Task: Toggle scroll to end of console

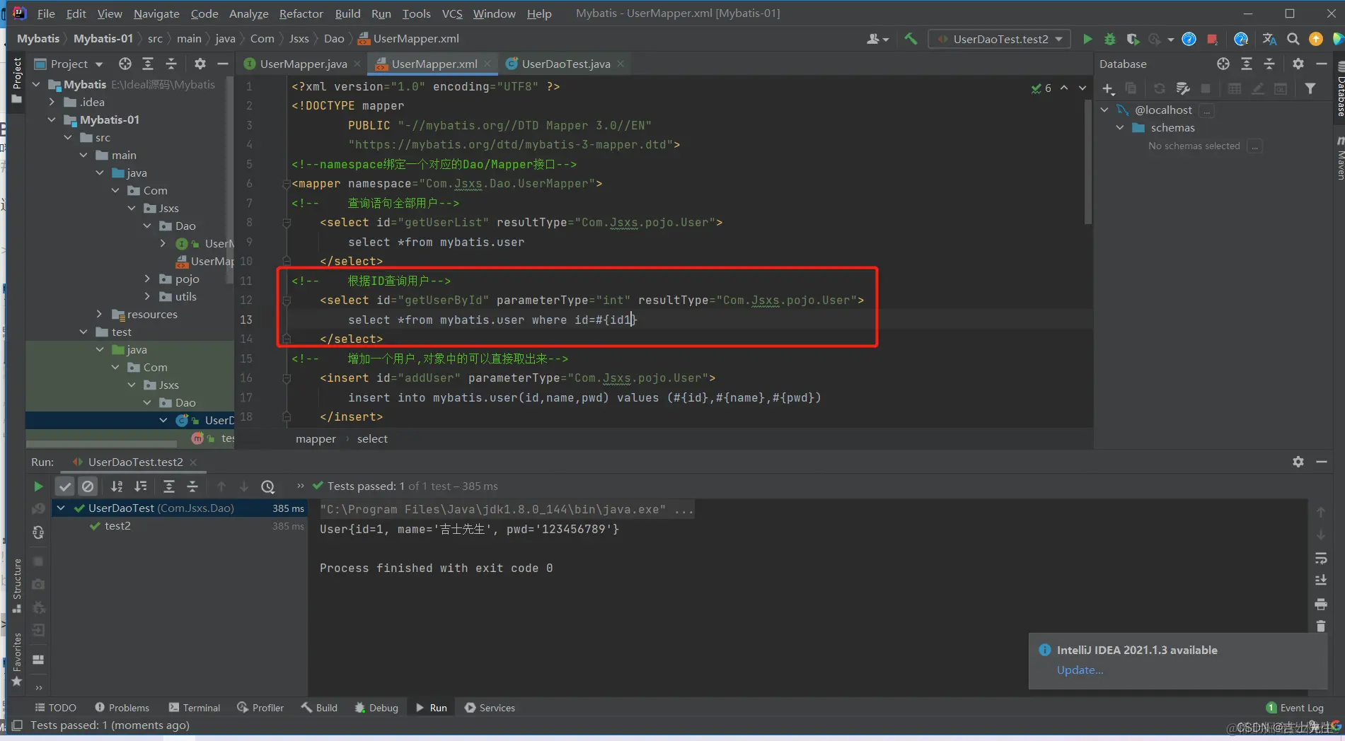Action: pos(1320,580)
